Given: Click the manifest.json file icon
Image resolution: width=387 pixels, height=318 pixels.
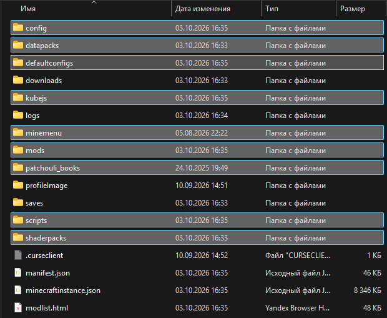Looking at the screenshot, I should pyautogui.click(x=18, y=272).
